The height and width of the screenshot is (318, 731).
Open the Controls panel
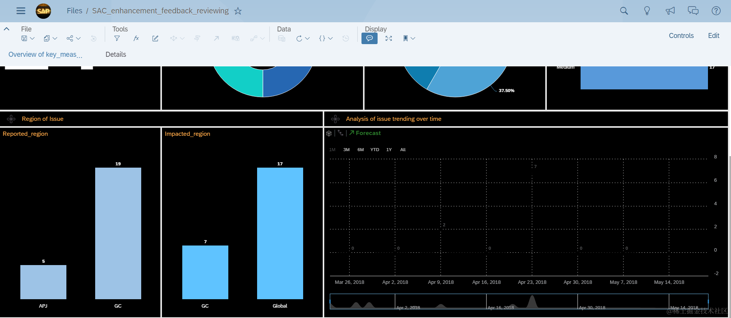click(681, 36)
